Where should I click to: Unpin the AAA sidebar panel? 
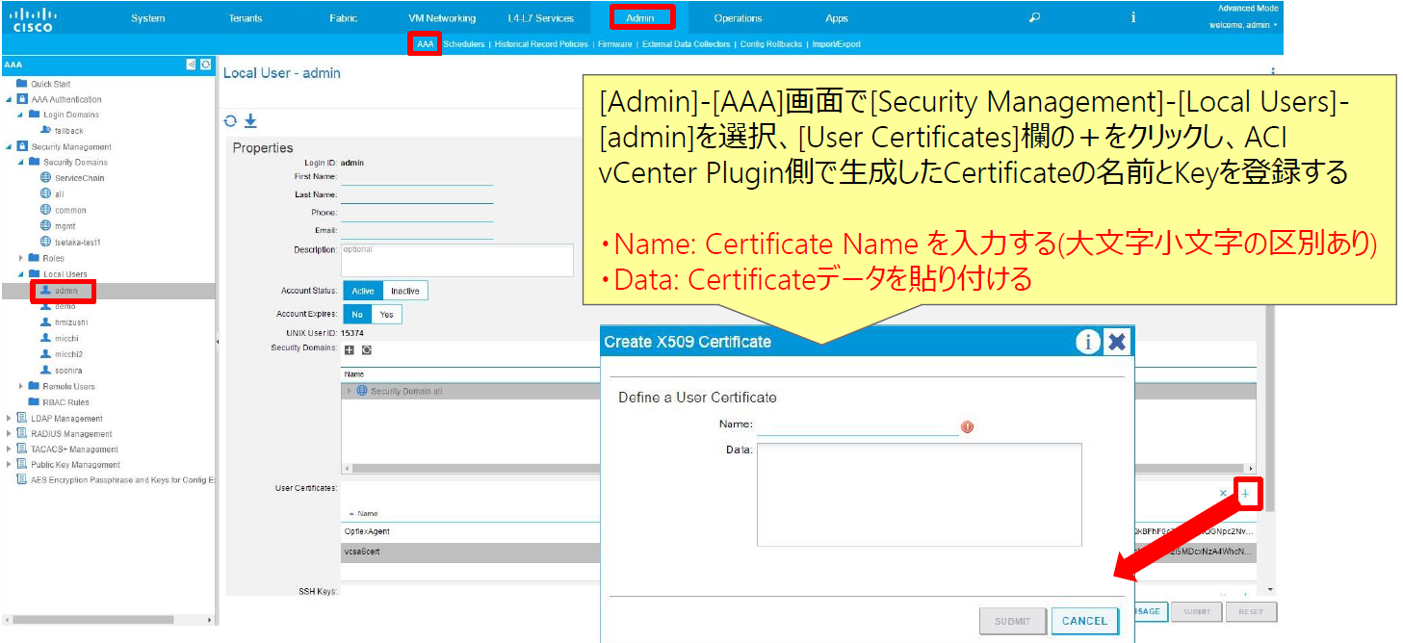click(x=190, y=64)
